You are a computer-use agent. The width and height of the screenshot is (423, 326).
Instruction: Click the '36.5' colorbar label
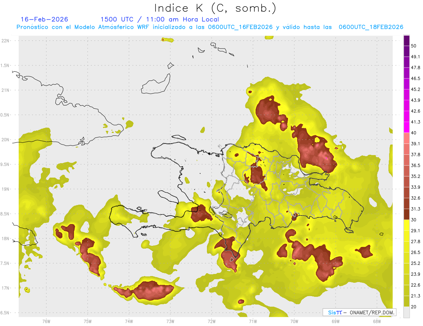416,165
